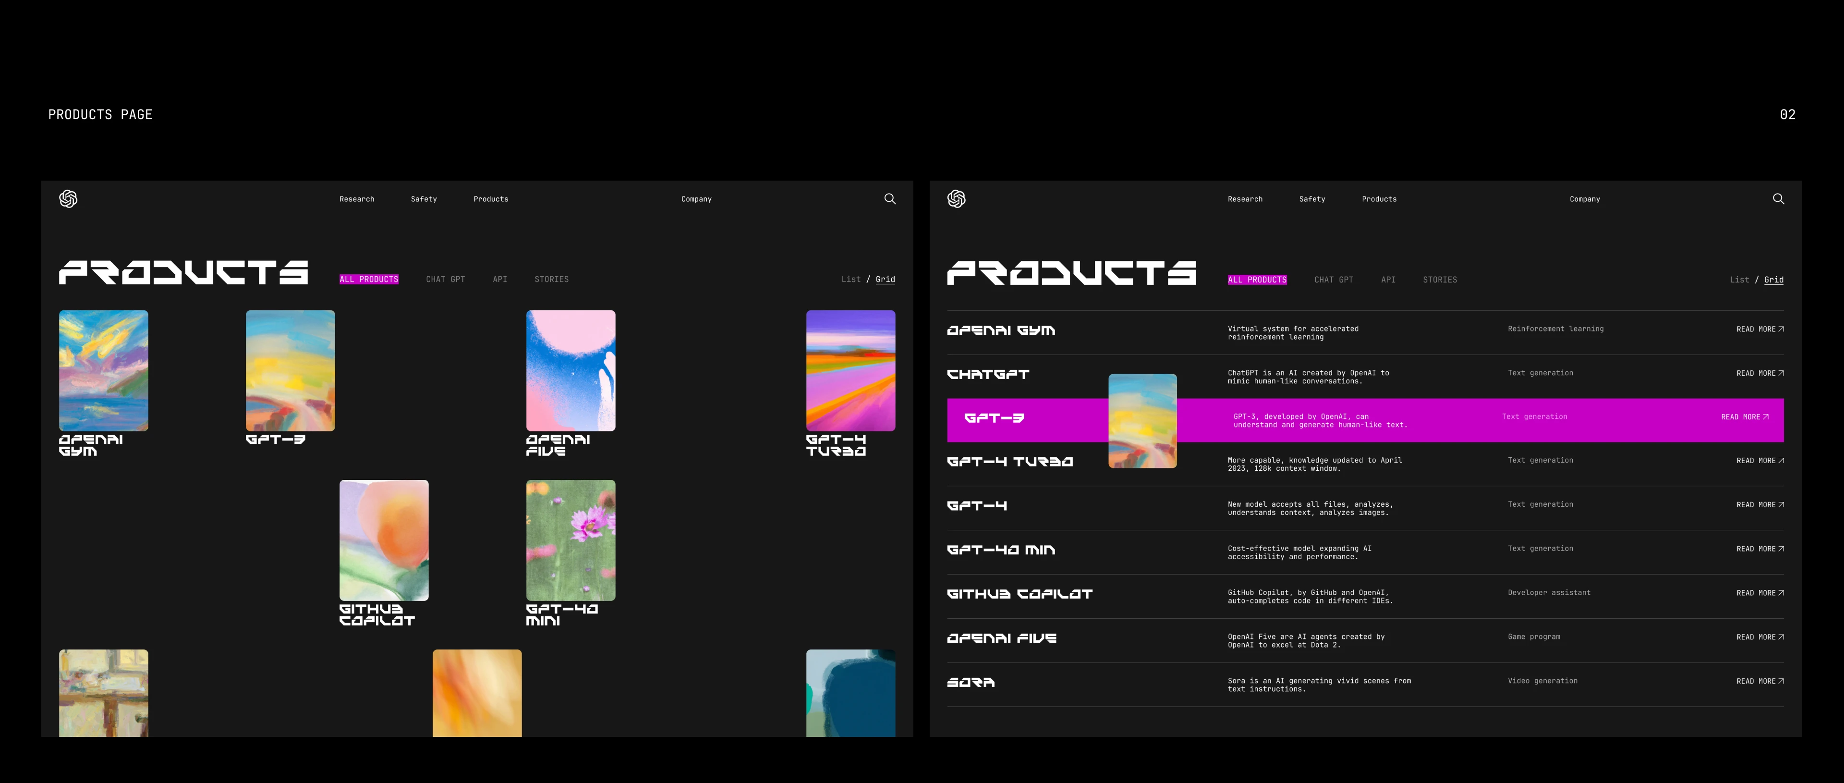Click READ MORE for Sora row
The image size is (1844, 783).
pos(1759,681)
